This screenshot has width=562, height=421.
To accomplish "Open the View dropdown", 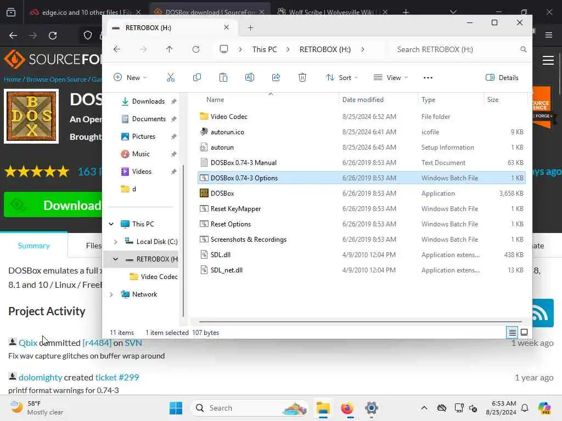I will tap(391, 77).
